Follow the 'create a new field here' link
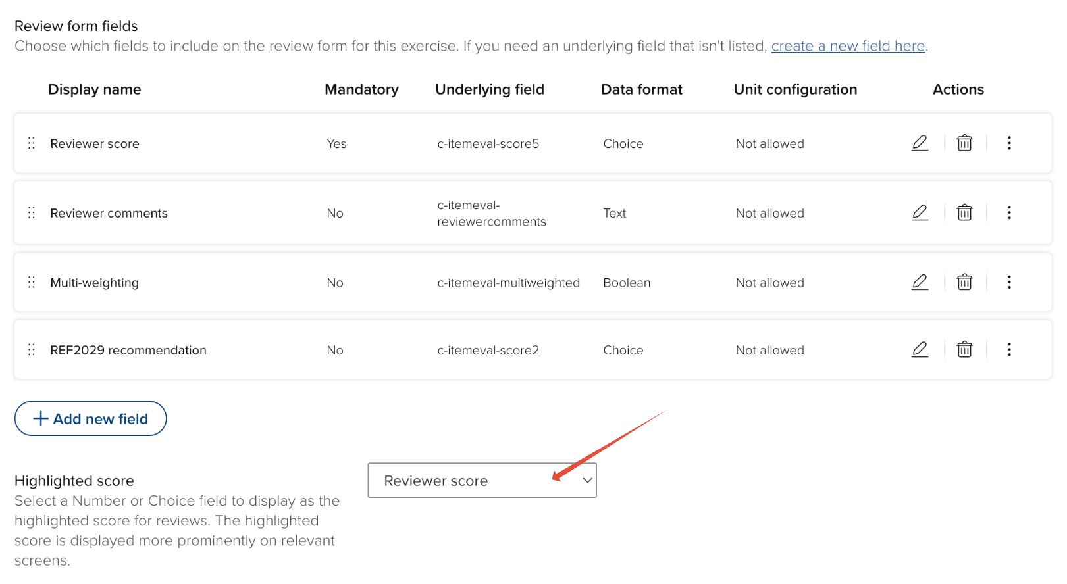1067x584 pixels. [x=848, y=46]
